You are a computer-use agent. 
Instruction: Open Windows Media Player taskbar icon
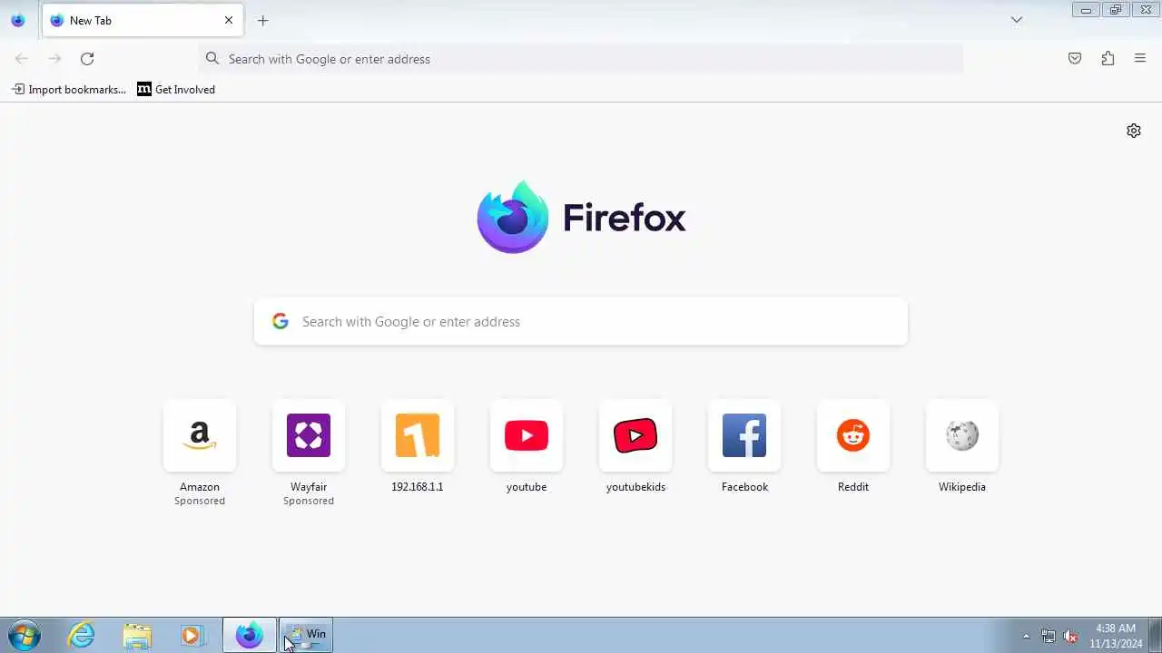point(192,635)
